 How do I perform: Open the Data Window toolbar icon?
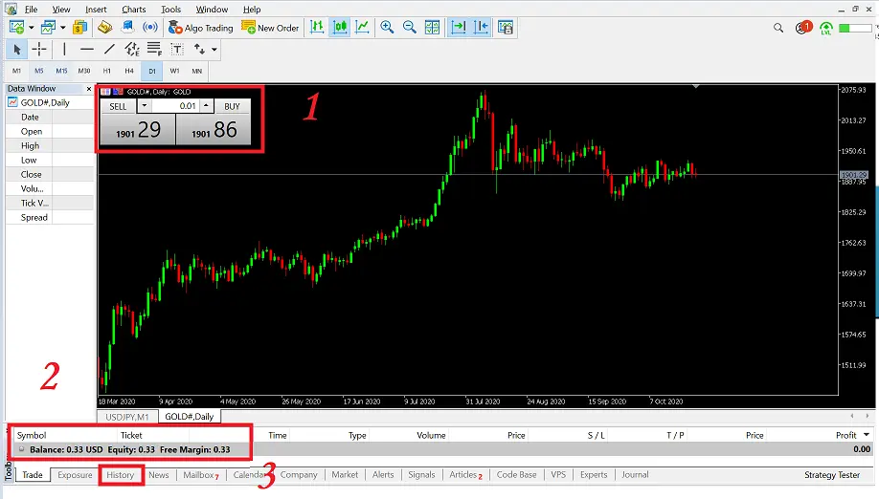click(x=104, y=28)
